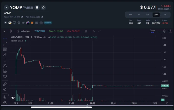
Task: Undo last chart action
Action: click(94, 31)
